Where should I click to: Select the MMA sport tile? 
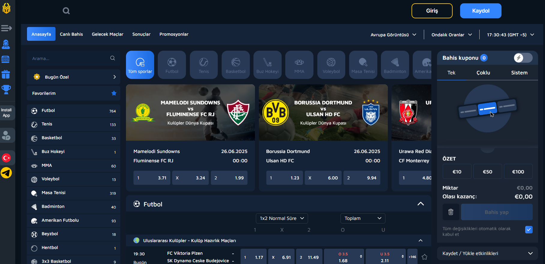(x=299, y=65)
